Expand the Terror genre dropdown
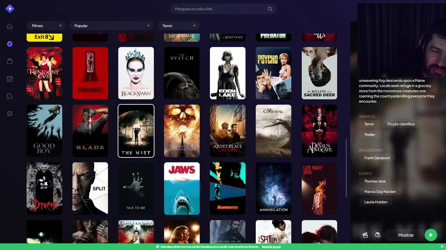 (178, 26)
